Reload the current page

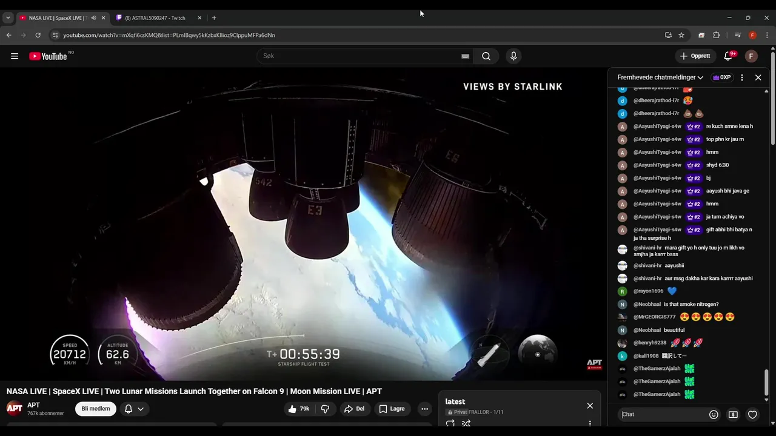38,35
